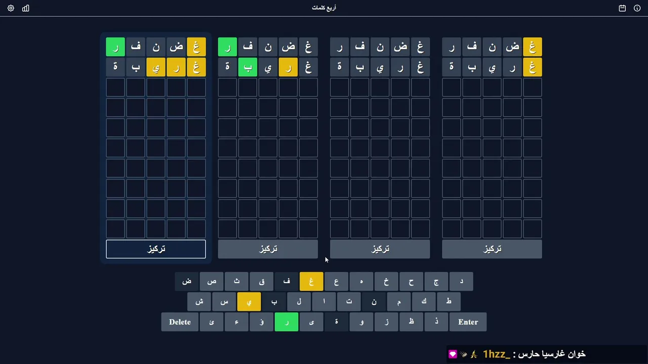The image size is (648, 364).
Task: Tap the ط keyboard key
Action: pyautogui.click(x=449, y=302)
